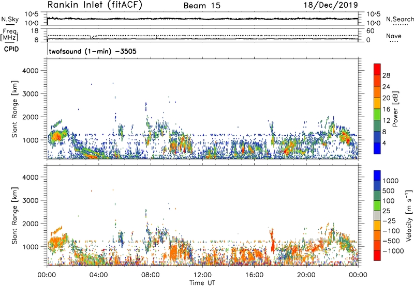
Task: Click the '08:00' time axis tick
Action: [x=151, y=275]
